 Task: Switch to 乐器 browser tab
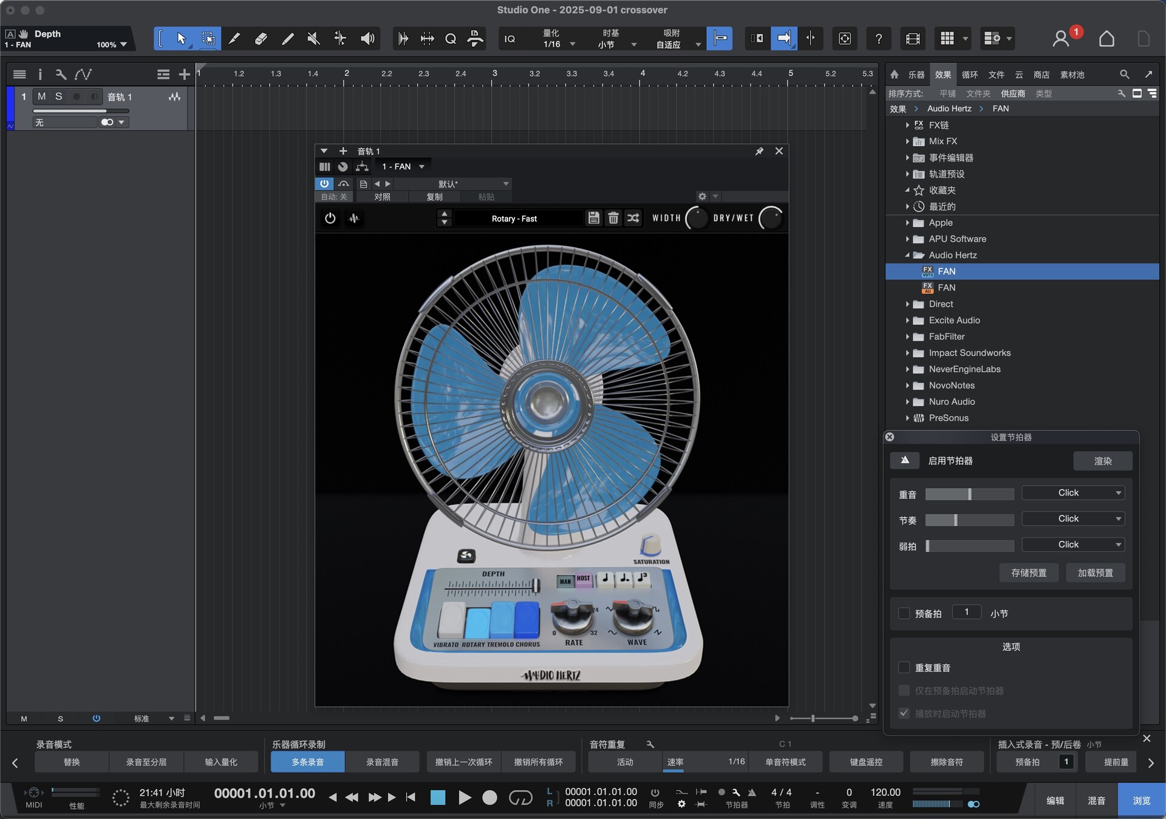(916, 75)
